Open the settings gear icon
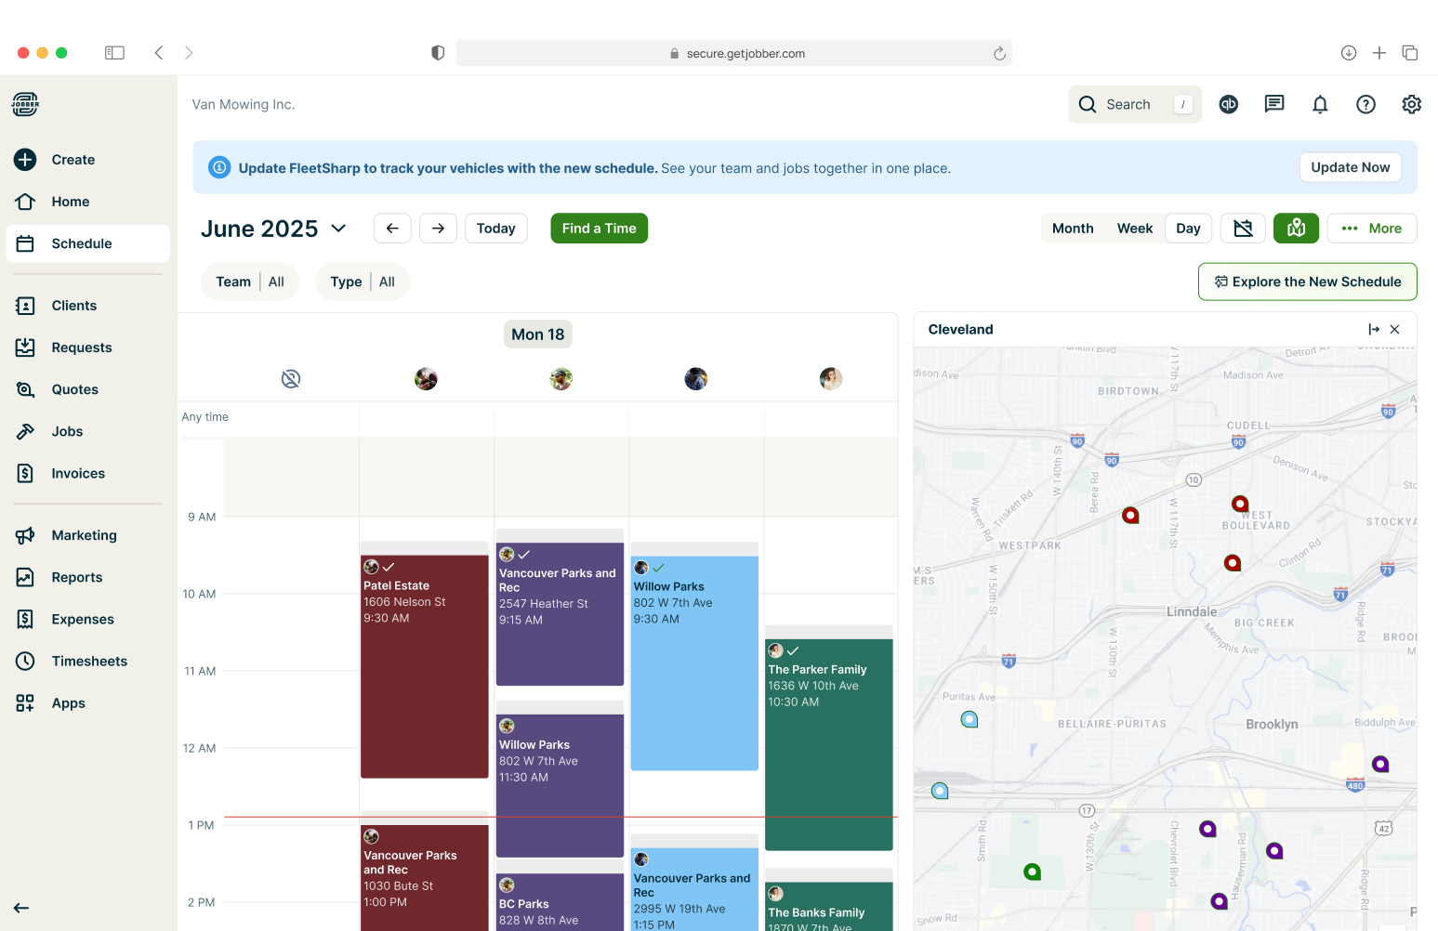 1410,105
